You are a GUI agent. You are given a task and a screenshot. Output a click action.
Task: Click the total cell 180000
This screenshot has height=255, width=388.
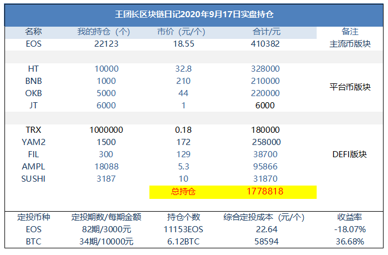265,130
